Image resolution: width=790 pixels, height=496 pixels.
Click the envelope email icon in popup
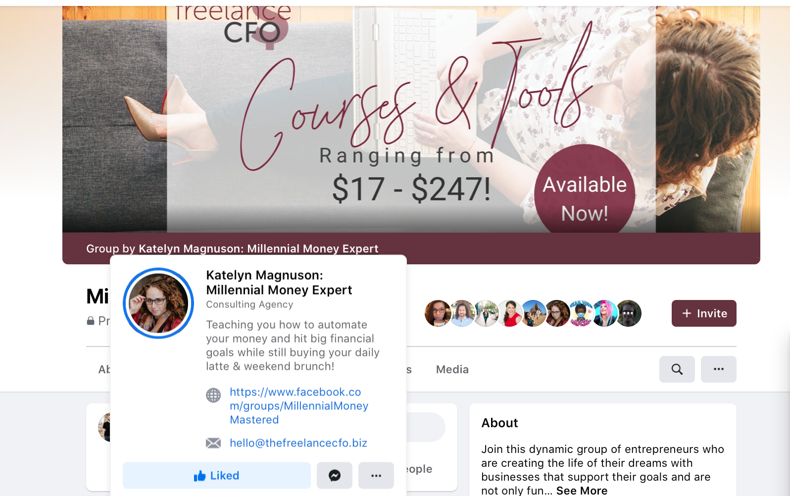(213, 443)
